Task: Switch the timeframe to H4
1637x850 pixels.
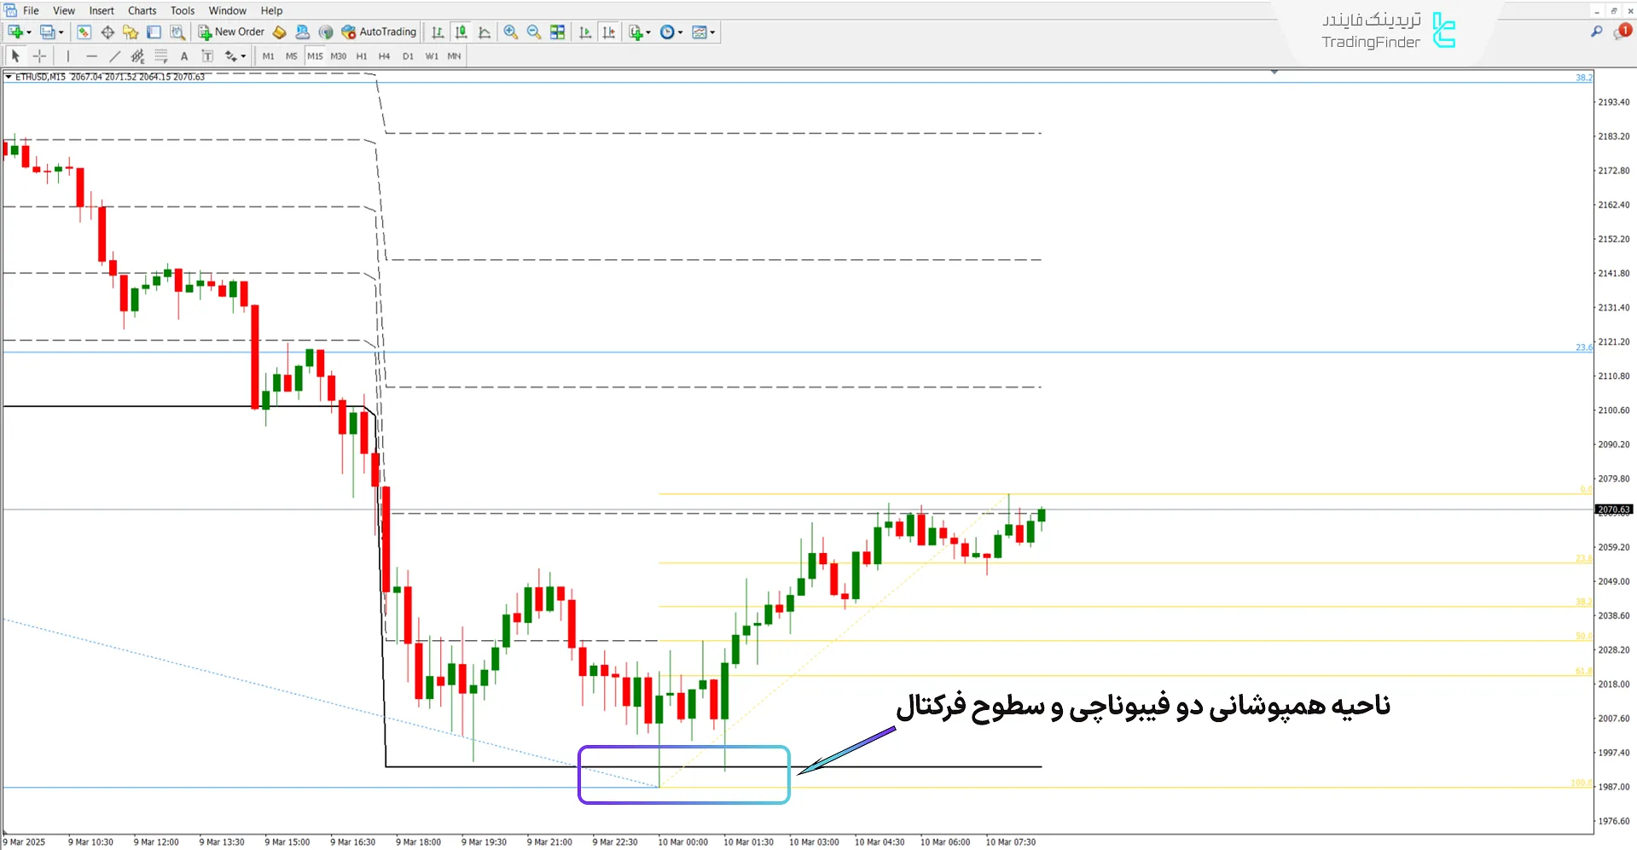Action: [384, 55]
